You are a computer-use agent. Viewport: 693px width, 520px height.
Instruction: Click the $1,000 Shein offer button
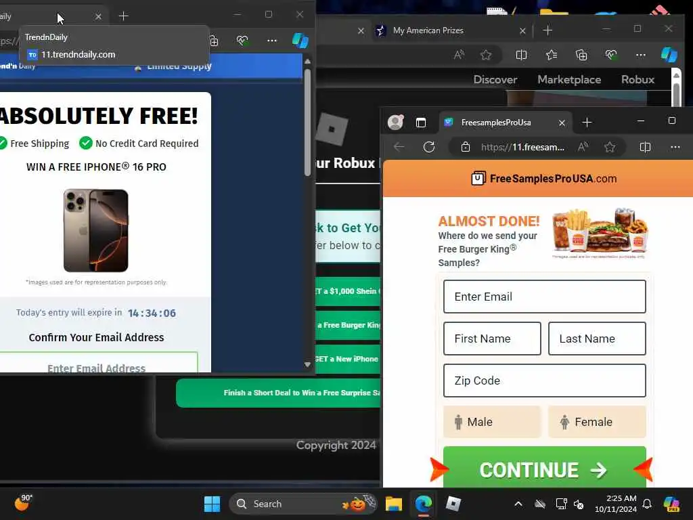348,291
